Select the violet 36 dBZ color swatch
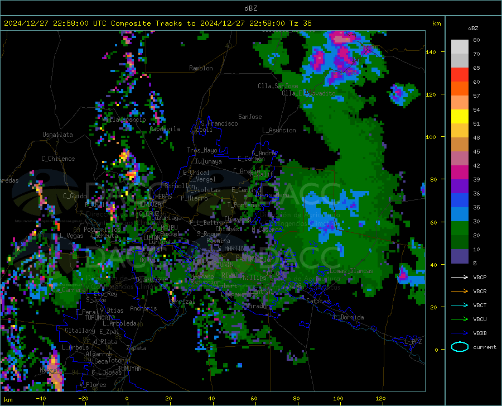Screen dimensions: 502x406 tap(460, 187)
